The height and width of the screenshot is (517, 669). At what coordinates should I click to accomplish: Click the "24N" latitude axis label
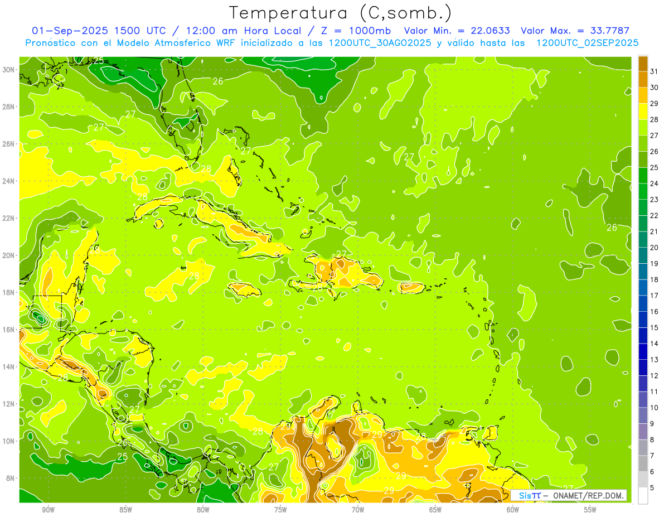point(9,181)
